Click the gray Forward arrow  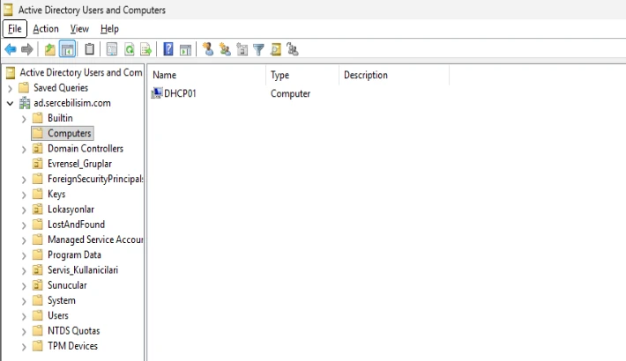[26, 49]
